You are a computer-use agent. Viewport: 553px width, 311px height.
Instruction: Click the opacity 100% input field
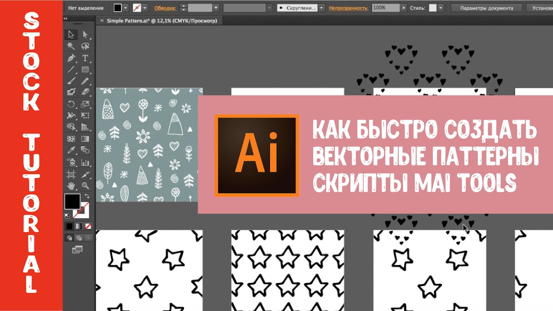(x=385, y=8)
